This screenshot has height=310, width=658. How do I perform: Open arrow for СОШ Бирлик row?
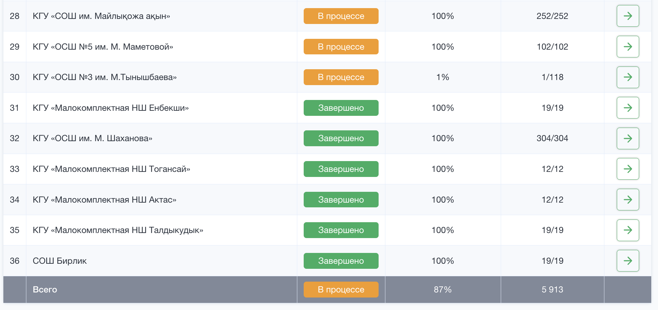628,261
